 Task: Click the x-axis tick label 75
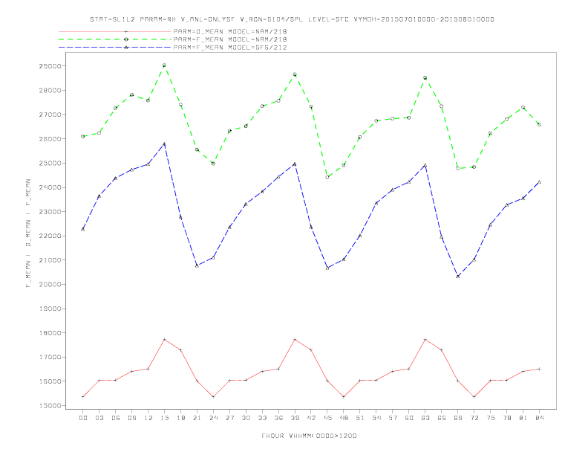click(491, 418)
